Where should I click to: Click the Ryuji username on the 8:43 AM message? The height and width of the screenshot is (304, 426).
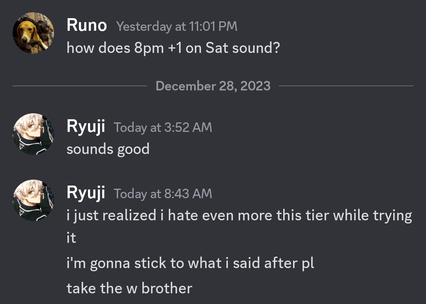[x=86, y=193]
